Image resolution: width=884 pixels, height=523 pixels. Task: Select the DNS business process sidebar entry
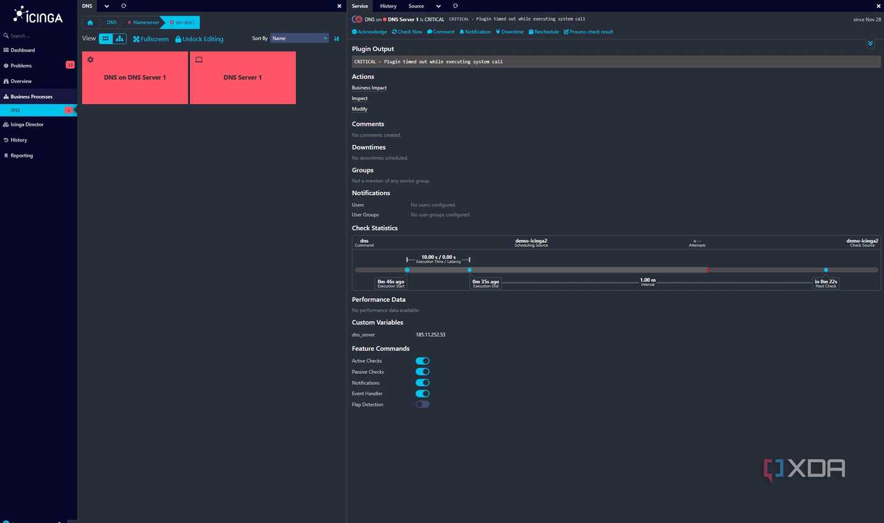click(37, 110)
